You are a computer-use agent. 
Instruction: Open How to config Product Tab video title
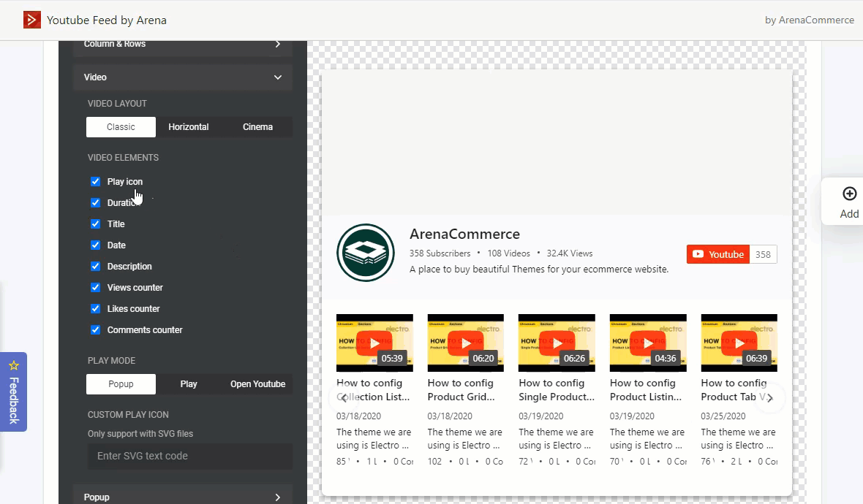[734, 389]
